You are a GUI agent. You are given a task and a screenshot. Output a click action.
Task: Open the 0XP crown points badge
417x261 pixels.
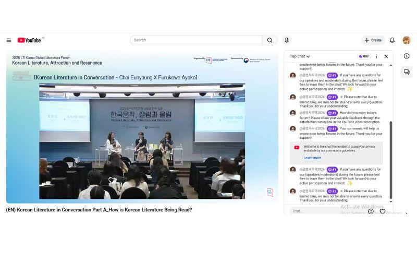coord(364,56)
